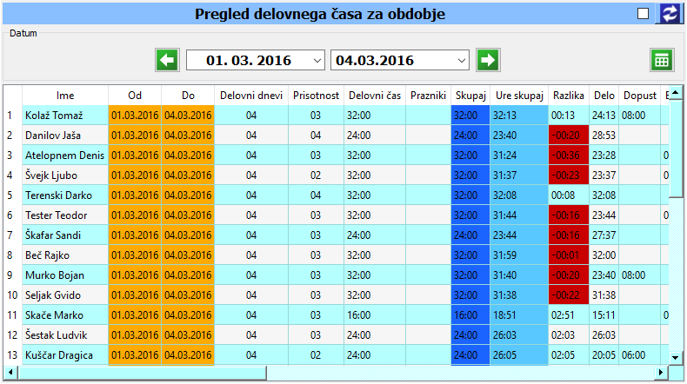
Task: Open the green table export icon
Action: point(662,60)
